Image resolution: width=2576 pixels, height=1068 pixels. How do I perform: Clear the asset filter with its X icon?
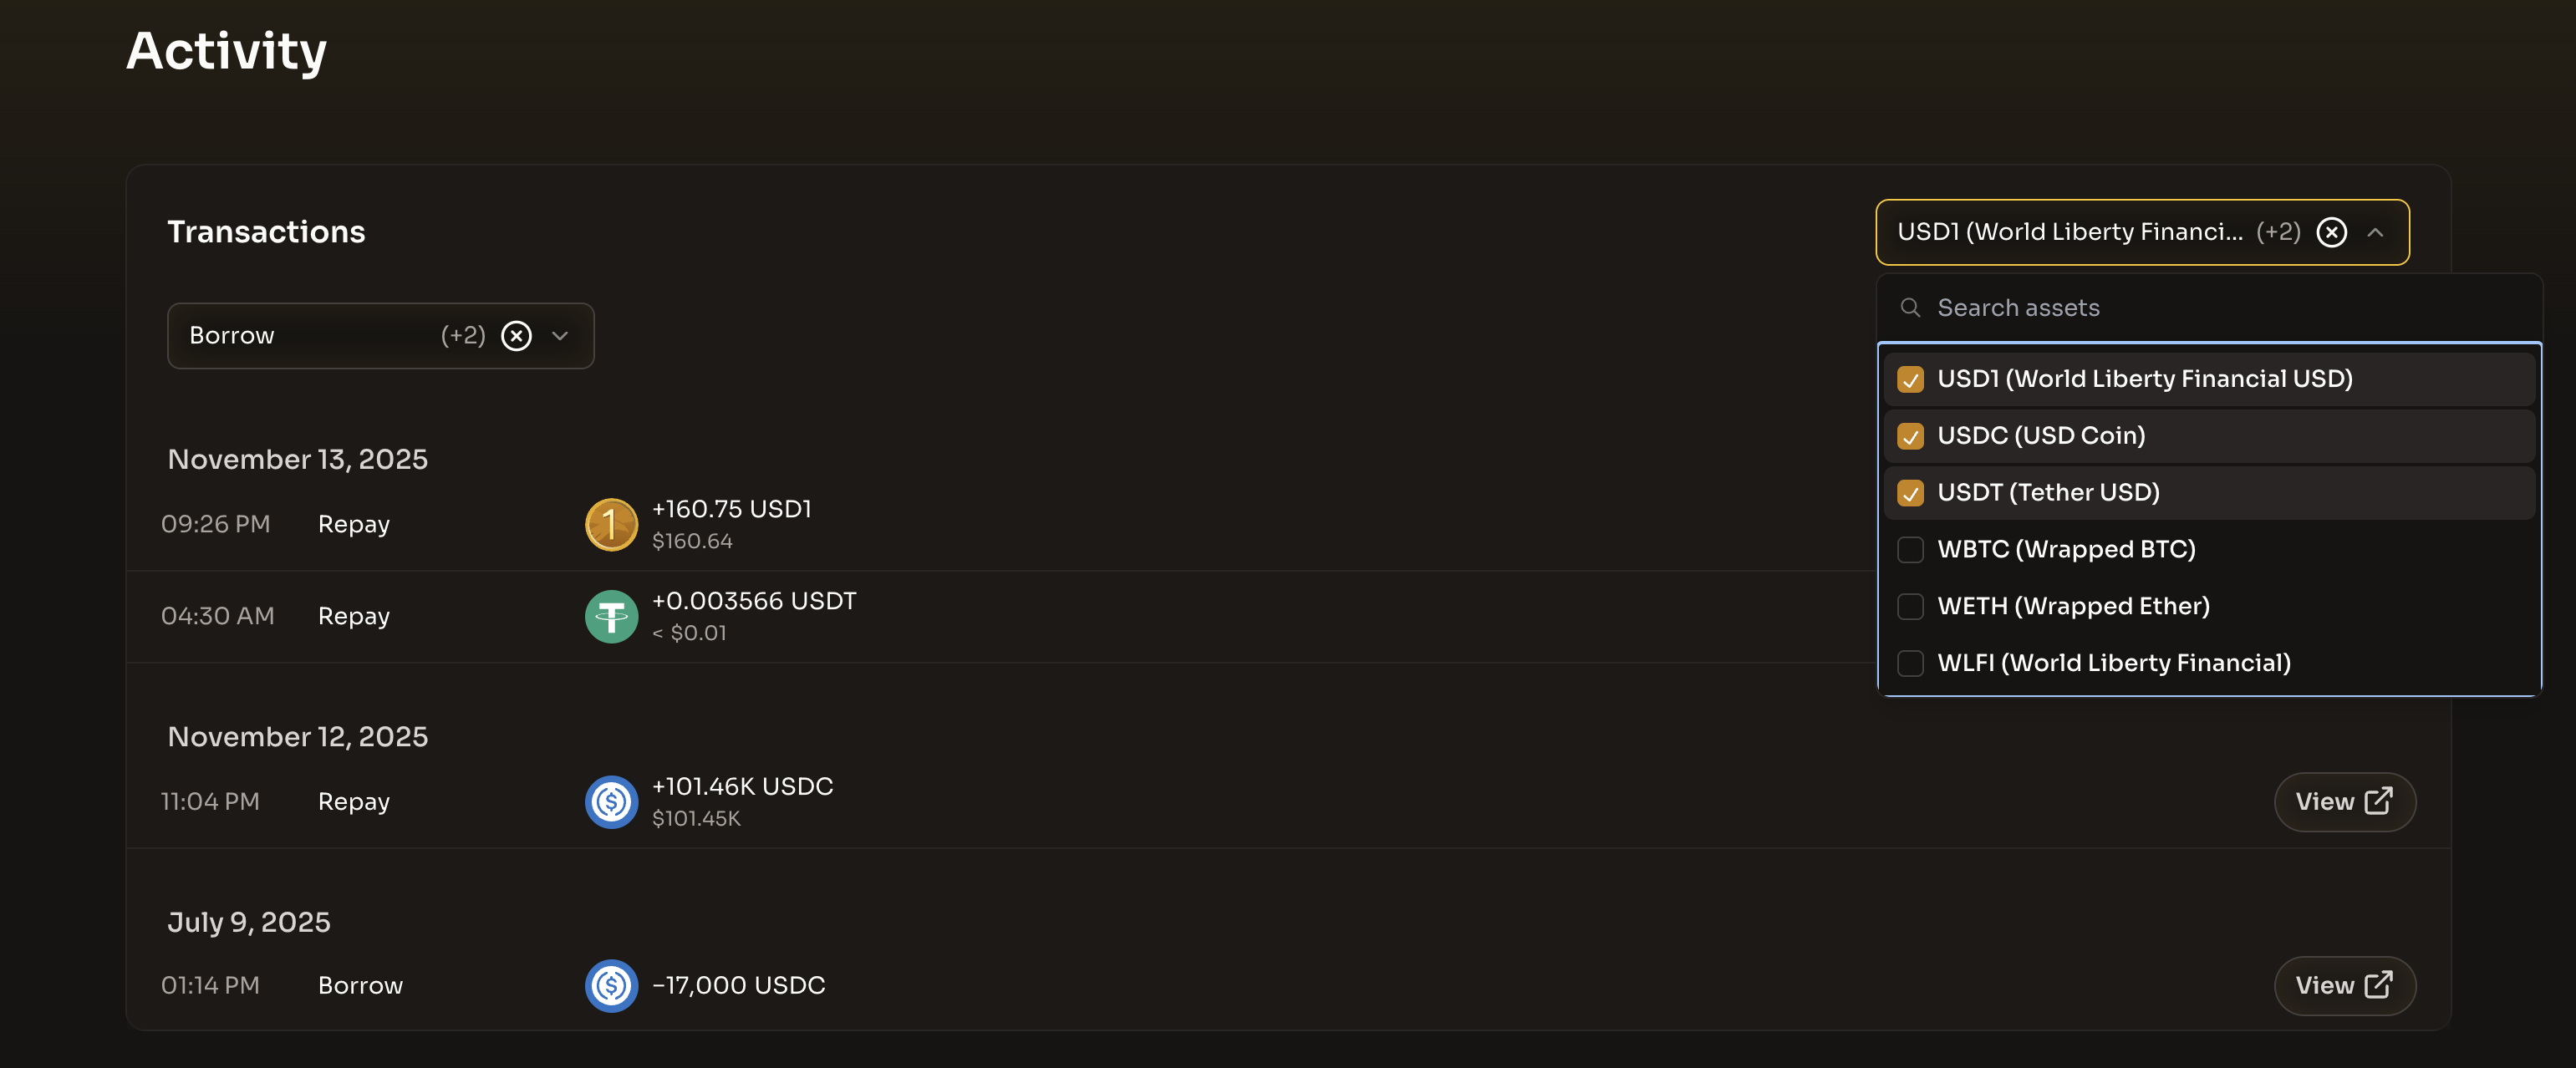[2332, 232]
